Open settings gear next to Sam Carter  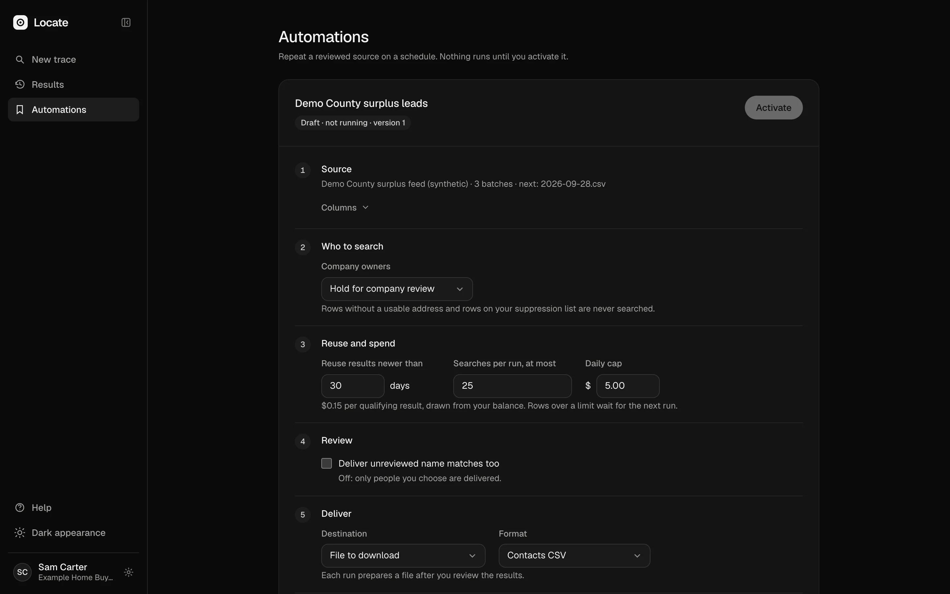coord(128,572)
